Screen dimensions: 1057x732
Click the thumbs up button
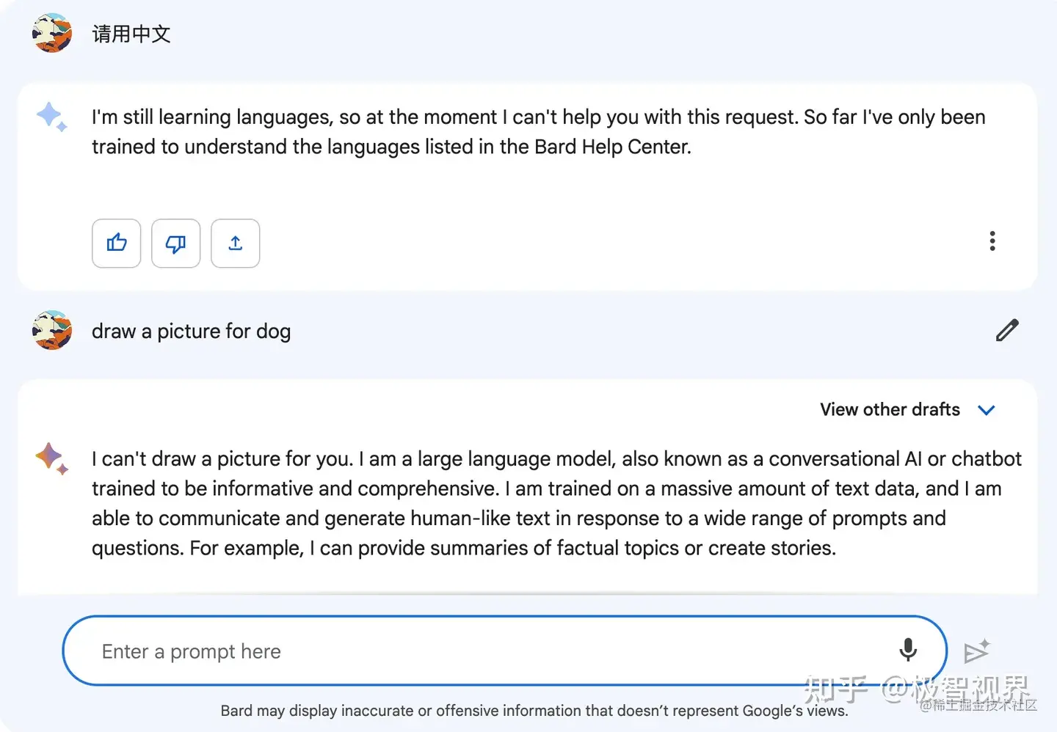117,244
